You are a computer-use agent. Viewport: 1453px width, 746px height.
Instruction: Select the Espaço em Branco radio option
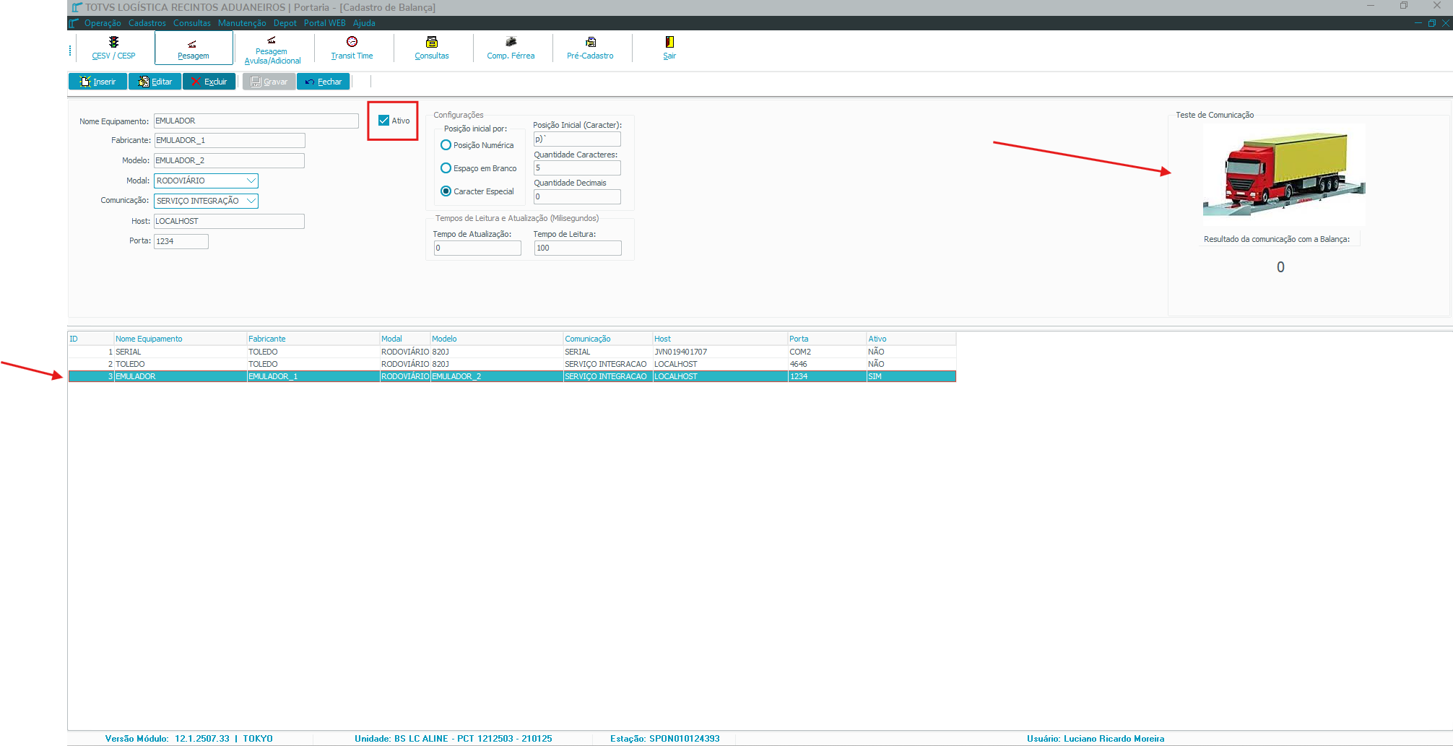(x=446, y=168)
